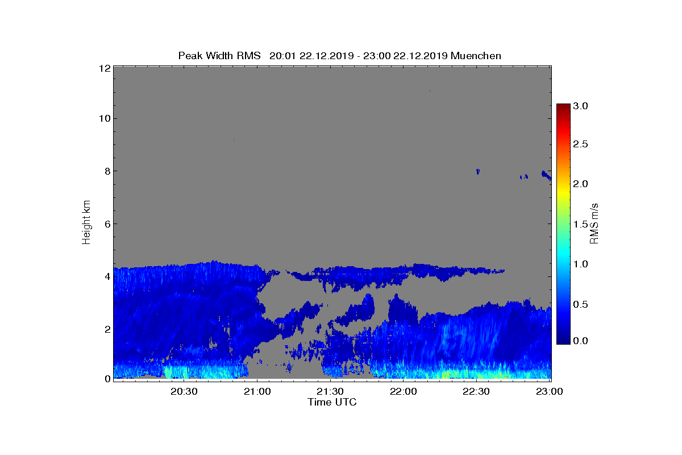Click the 'Muenchen' station name in title
Image resolution: width=682 pixels, height=455 pixels.
(476, 56)
